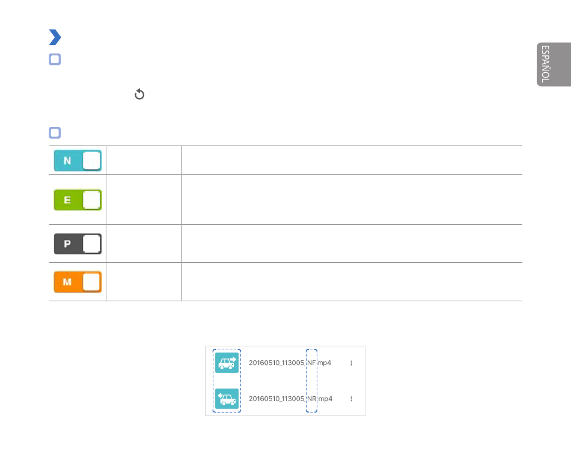Click the E letter on green switch

point(67,200)
